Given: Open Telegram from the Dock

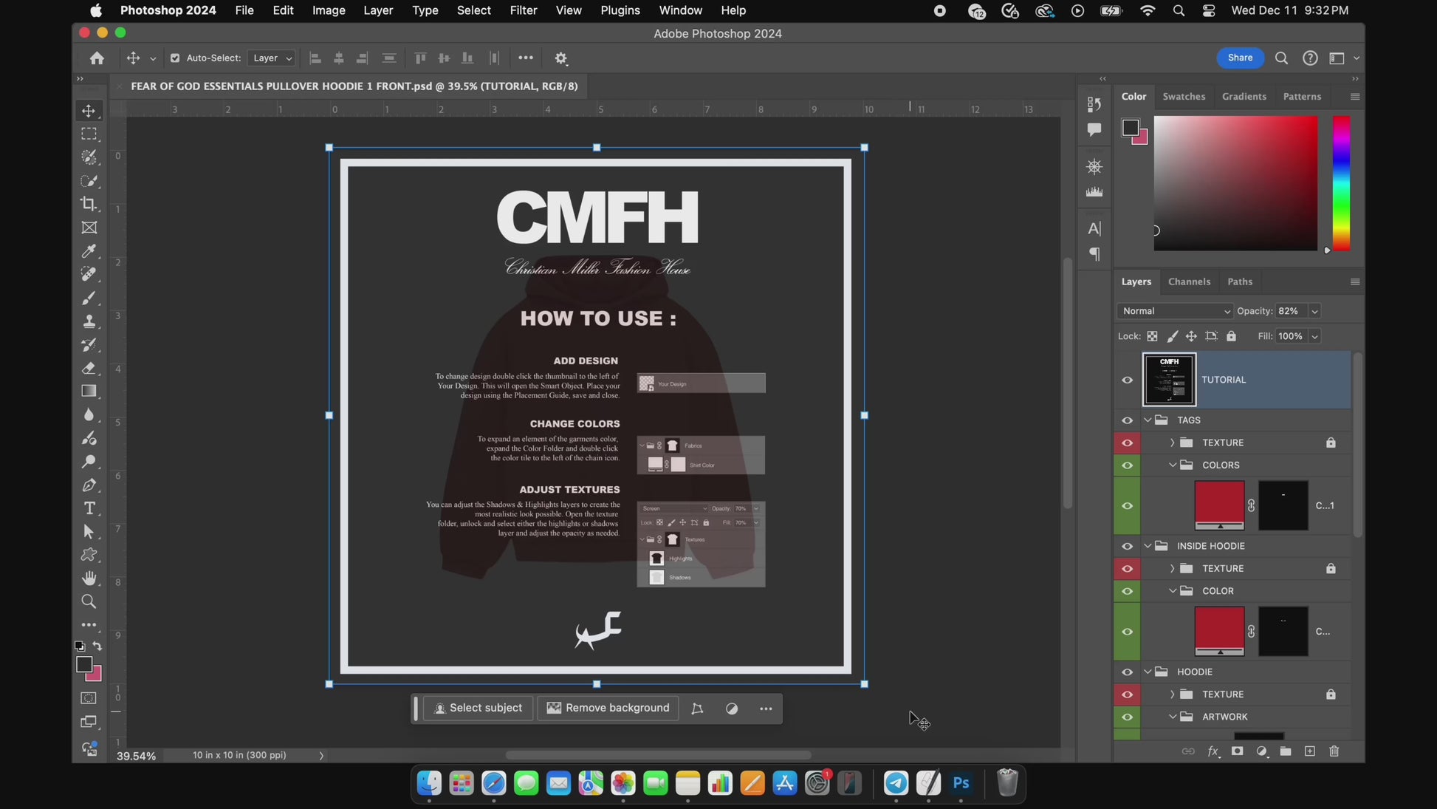Looking at the screenshot, I should point(896,783).
